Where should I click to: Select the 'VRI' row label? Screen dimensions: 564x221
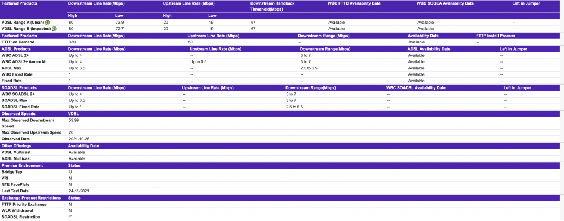pos(5,178)
